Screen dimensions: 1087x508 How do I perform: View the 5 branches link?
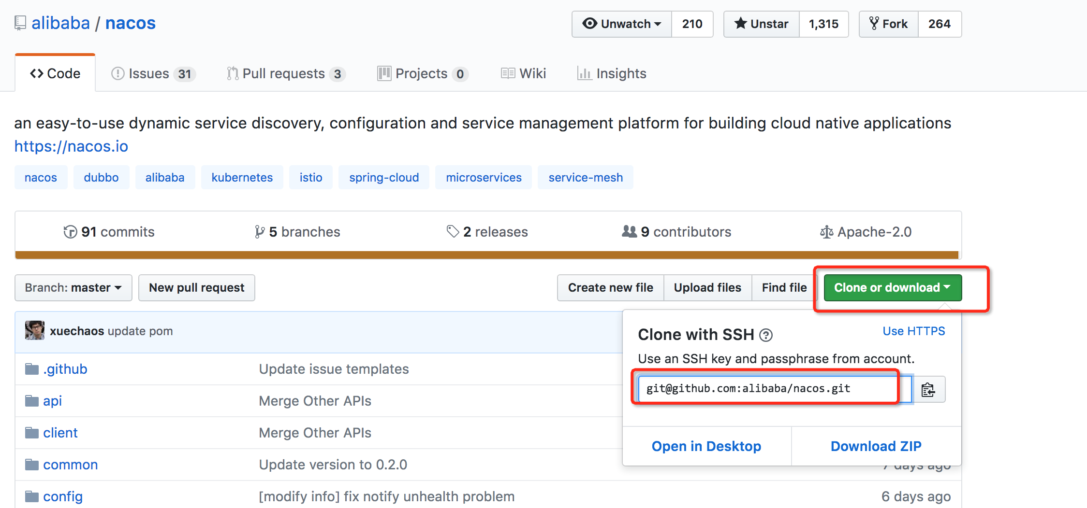298,232
